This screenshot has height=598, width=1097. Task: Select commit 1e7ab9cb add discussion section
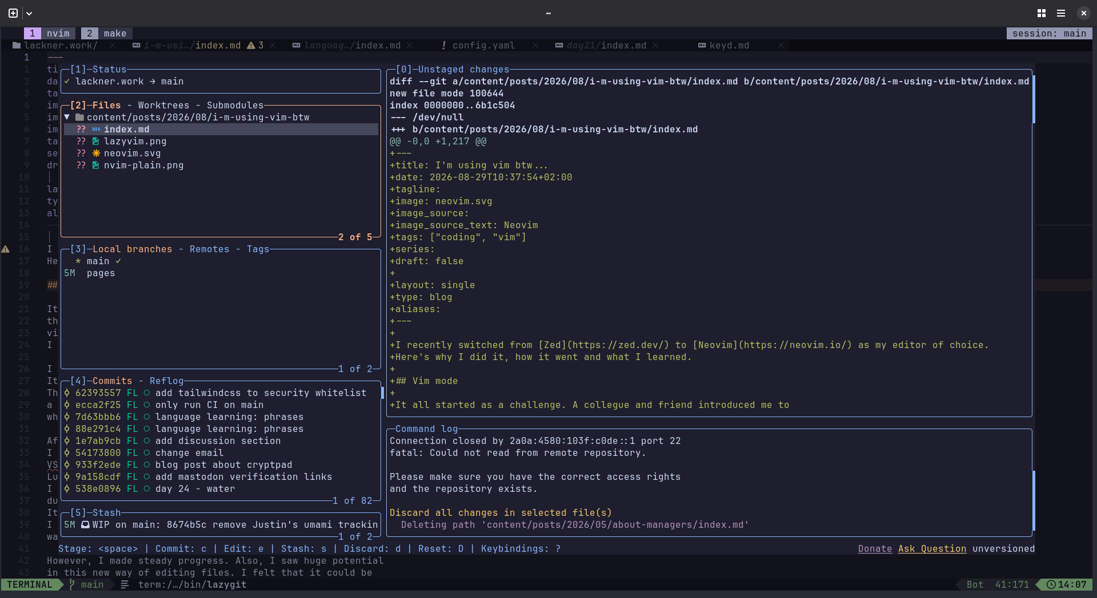[x=221, y=441]
